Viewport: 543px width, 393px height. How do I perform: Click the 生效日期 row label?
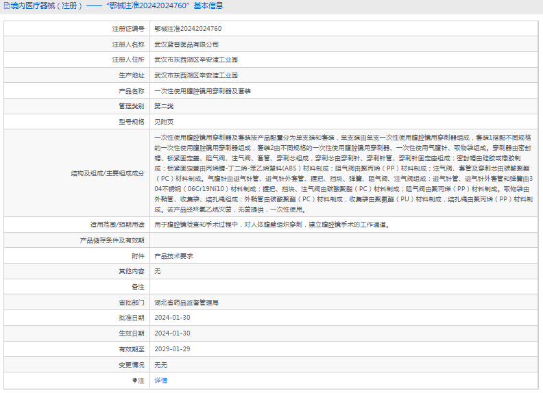132,333
